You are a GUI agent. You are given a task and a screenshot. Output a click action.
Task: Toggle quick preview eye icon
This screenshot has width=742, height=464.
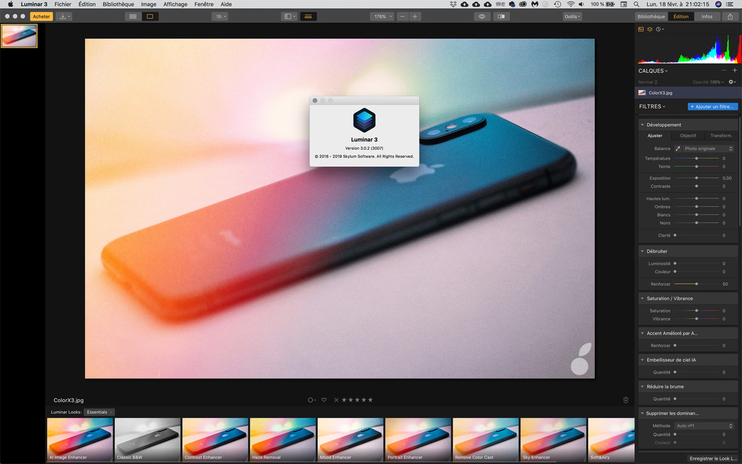[x=482, y=17]
